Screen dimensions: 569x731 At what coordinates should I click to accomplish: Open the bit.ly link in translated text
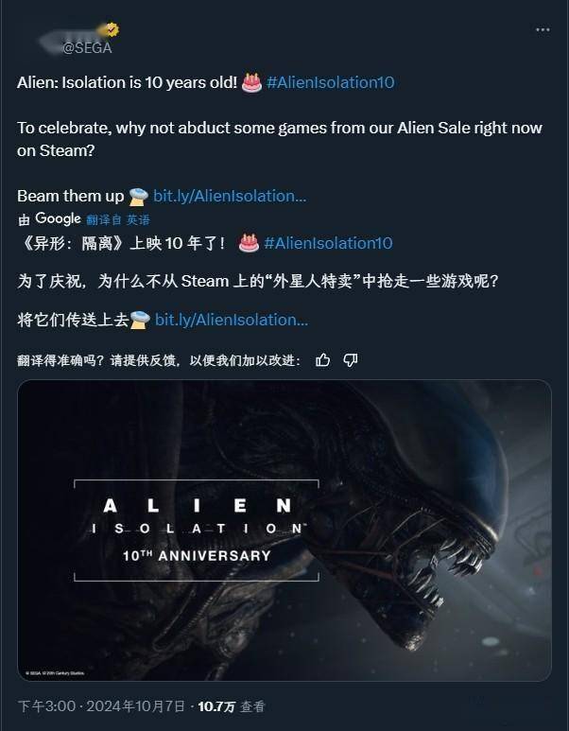pyautogui.click(x=232, y=320)
